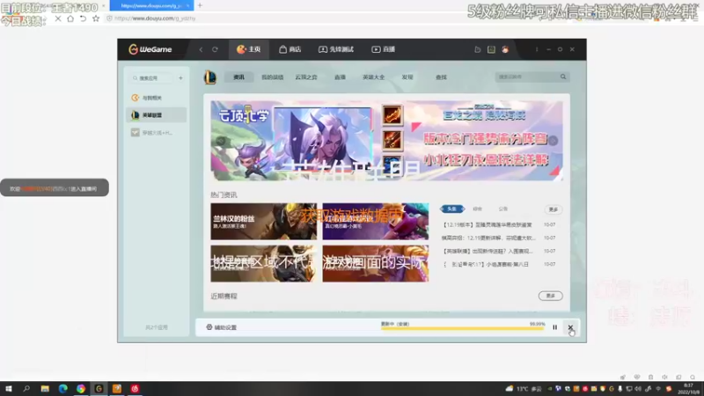Open the 主页 home tab

pos(249,49)
